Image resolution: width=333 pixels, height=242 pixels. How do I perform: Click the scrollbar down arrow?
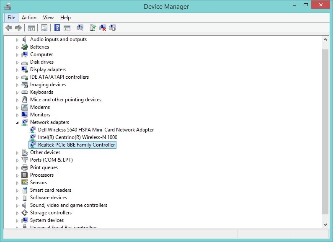click(325, 224)
